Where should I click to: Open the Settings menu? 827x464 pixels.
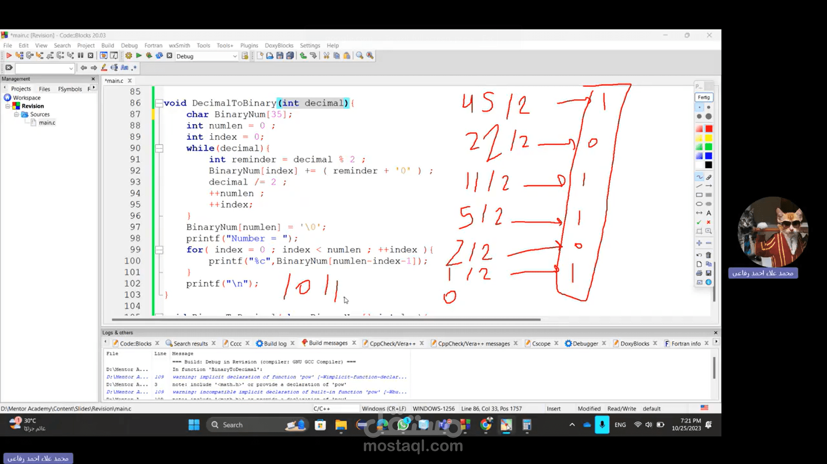pos(310,45)
